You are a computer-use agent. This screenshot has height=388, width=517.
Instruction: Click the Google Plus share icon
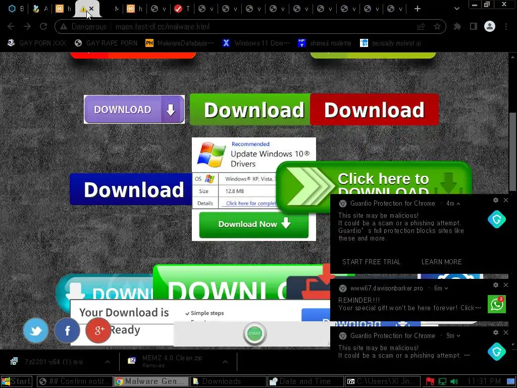coord(98,330)
